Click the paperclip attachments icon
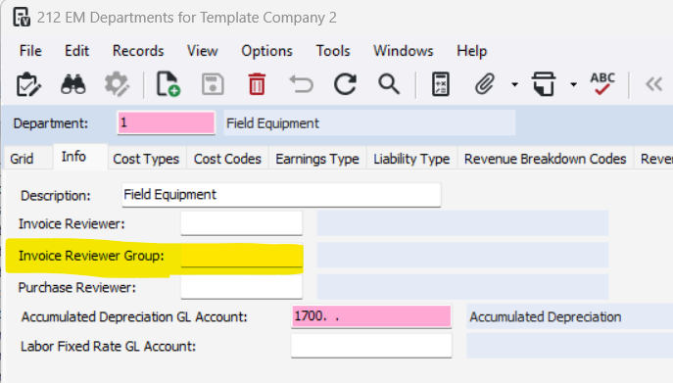 pos(485,84)
